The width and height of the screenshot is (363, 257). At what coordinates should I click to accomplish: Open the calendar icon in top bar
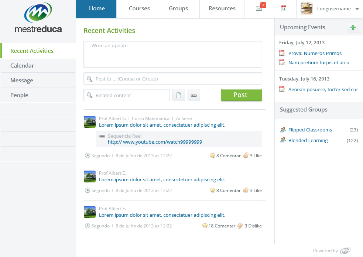coord(284,8)
